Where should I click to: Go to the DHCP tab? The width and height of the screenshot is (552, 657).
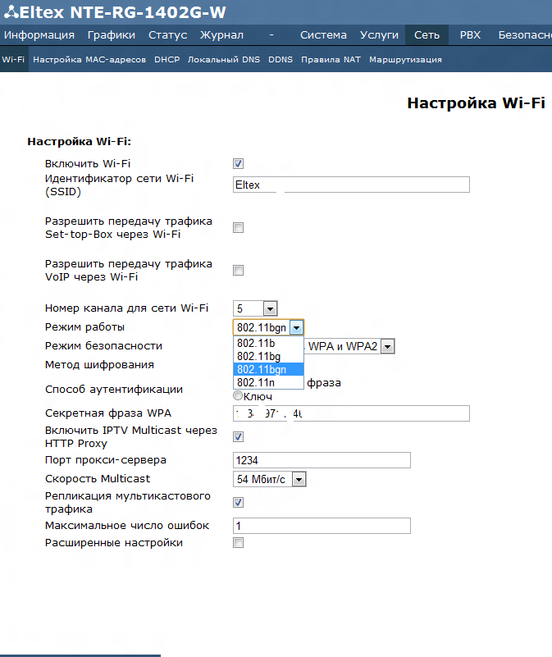click(x=167, y=60)
